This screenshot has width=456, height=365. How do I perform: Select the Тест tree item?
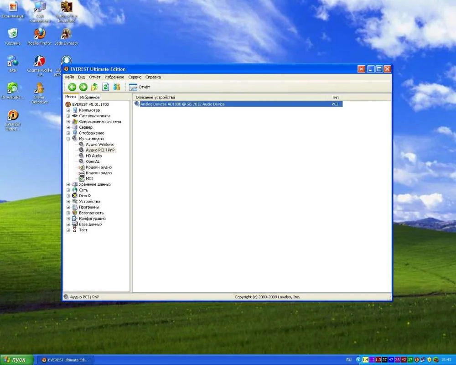click(x=83, y=230)
